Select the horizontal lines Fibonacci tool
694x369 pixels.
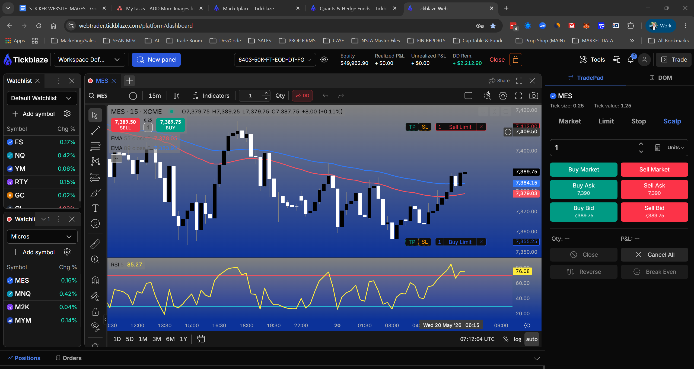[x=95, y=146]
